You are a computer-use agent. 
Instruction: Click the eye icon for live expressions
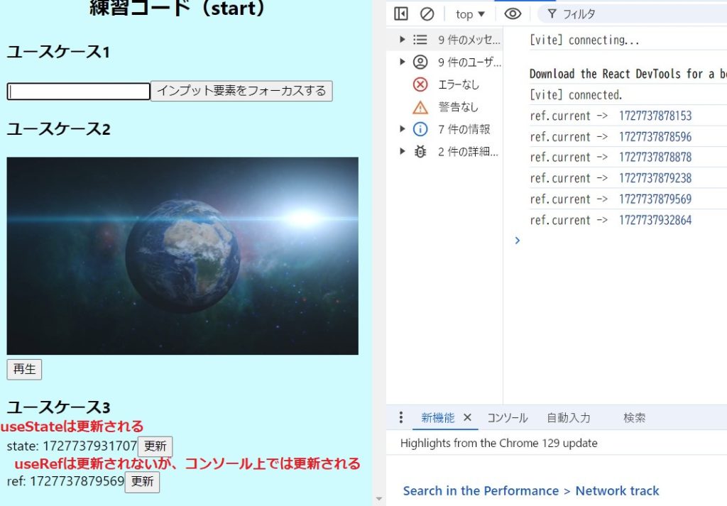(513, 14)
